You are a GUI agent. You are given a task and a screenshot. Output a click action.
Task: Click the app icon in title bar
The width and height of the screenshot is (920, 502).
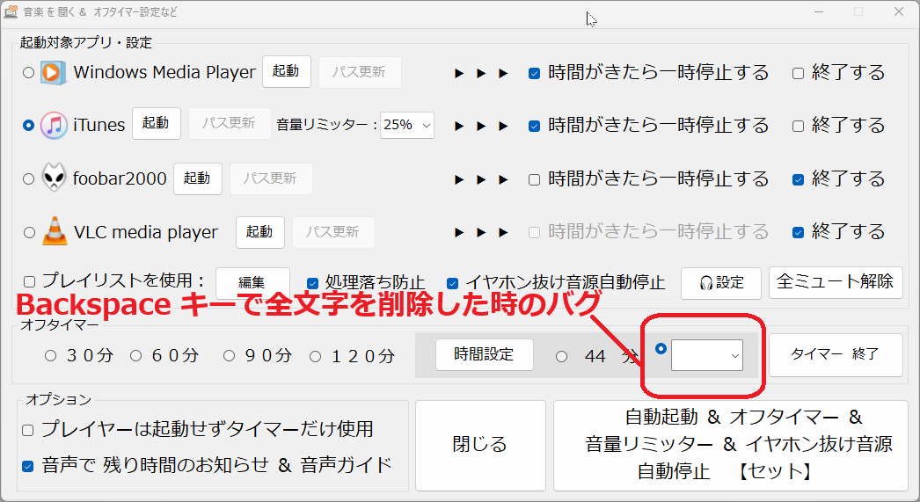11,12
